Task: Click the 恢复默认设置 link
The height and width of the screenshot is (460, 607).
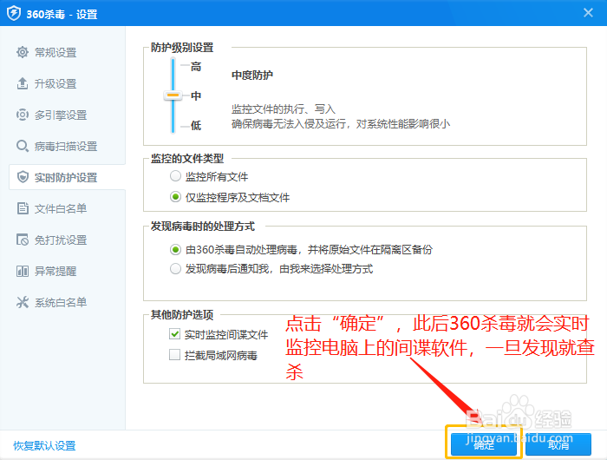Action: 44,445
